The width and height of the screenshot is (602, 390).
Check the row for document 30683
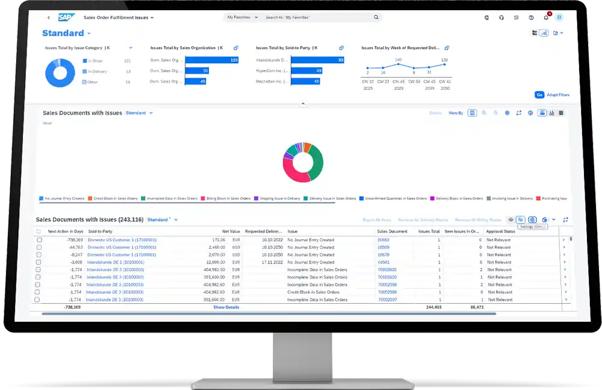(39, 240)
